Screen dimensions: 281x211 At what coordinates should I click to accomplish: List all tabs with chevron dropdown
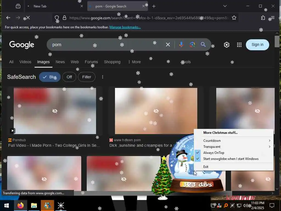tap(225, 6)
